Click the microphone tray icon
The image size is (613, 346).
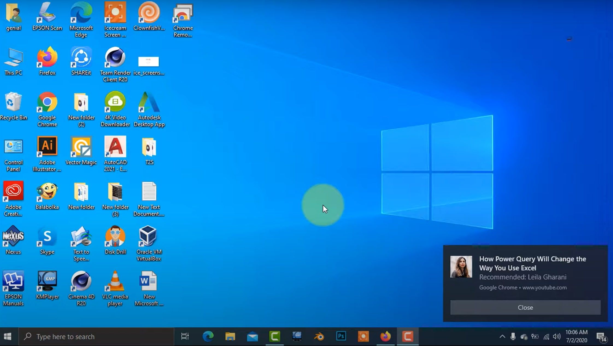point(513,336)
